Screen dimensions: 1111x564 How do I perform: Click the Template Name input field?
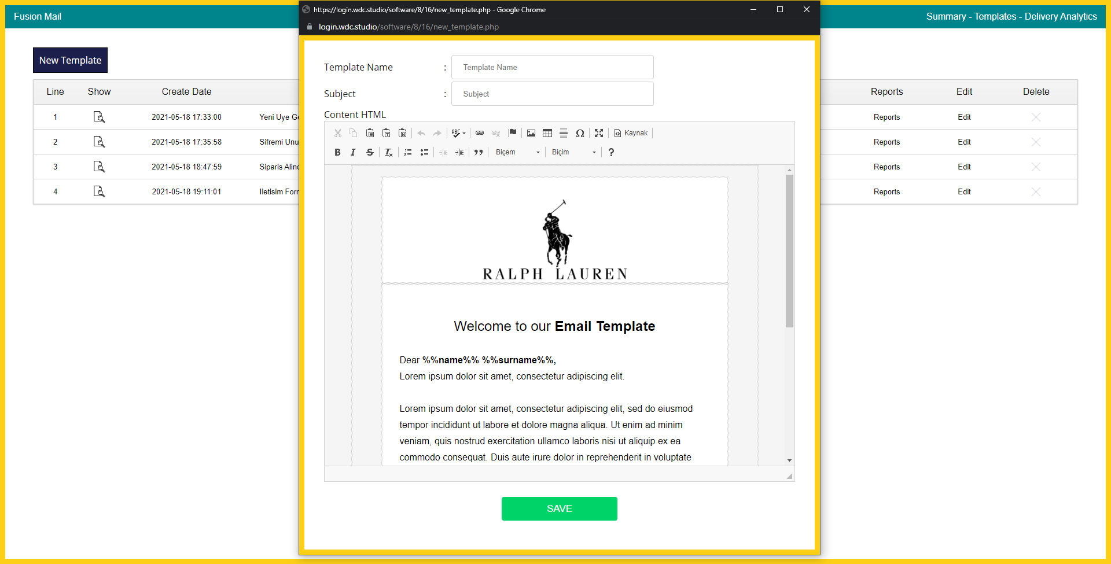(553, 67)
